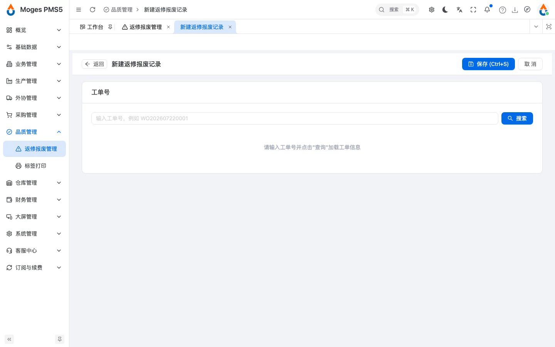Viewport: 555px width, 347px height.
Task: Click the download icon in header
Action: (x=515, y=10)
